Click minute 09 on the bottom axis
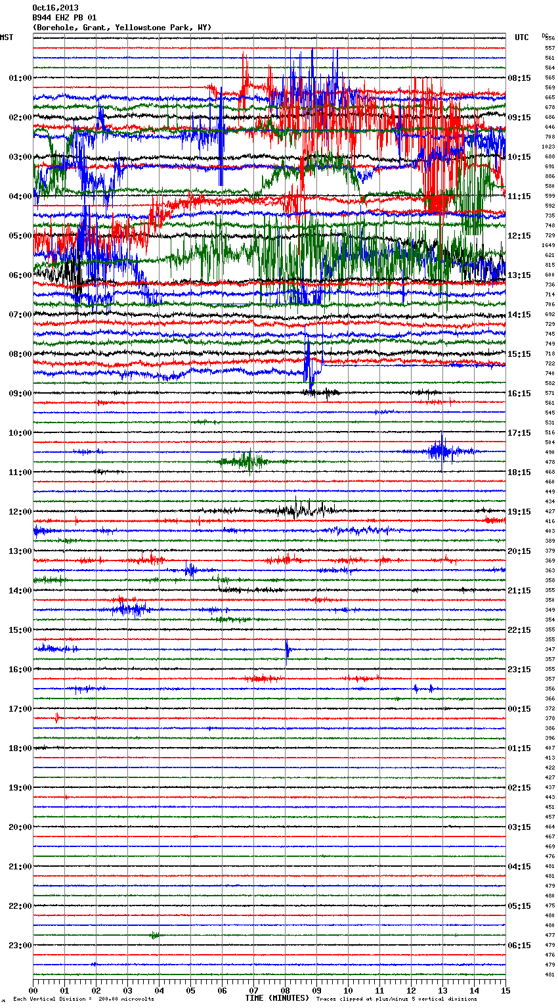Image resolution: width=558 pixels, height=1008 pixels. (x=317, y=990)
